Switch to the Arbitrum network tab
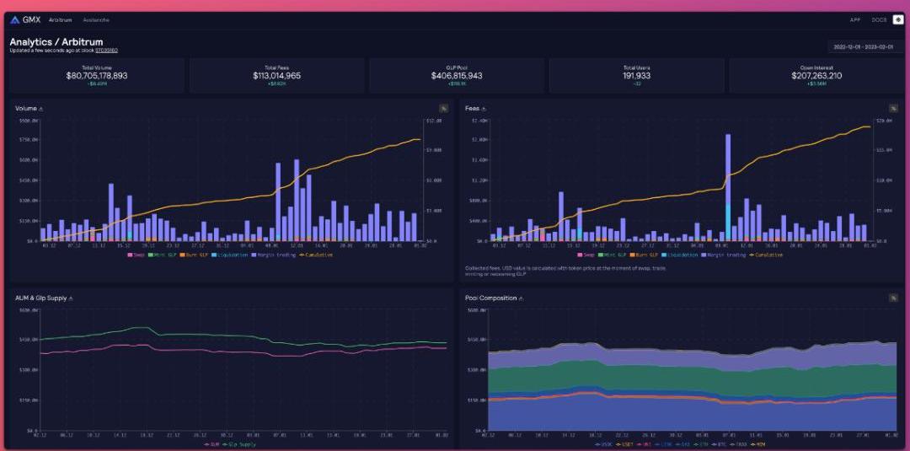This screenshot has width=910, height=451. click(x=61, y=19)
